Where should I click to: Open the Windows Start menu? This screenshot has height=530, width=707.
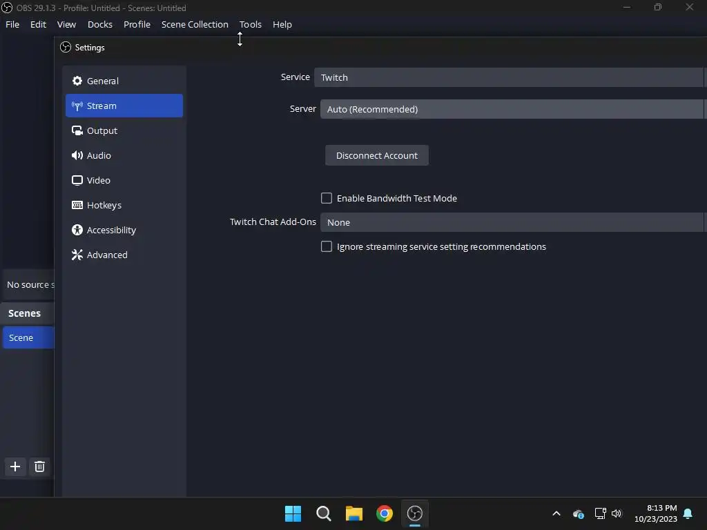[293, 513]
